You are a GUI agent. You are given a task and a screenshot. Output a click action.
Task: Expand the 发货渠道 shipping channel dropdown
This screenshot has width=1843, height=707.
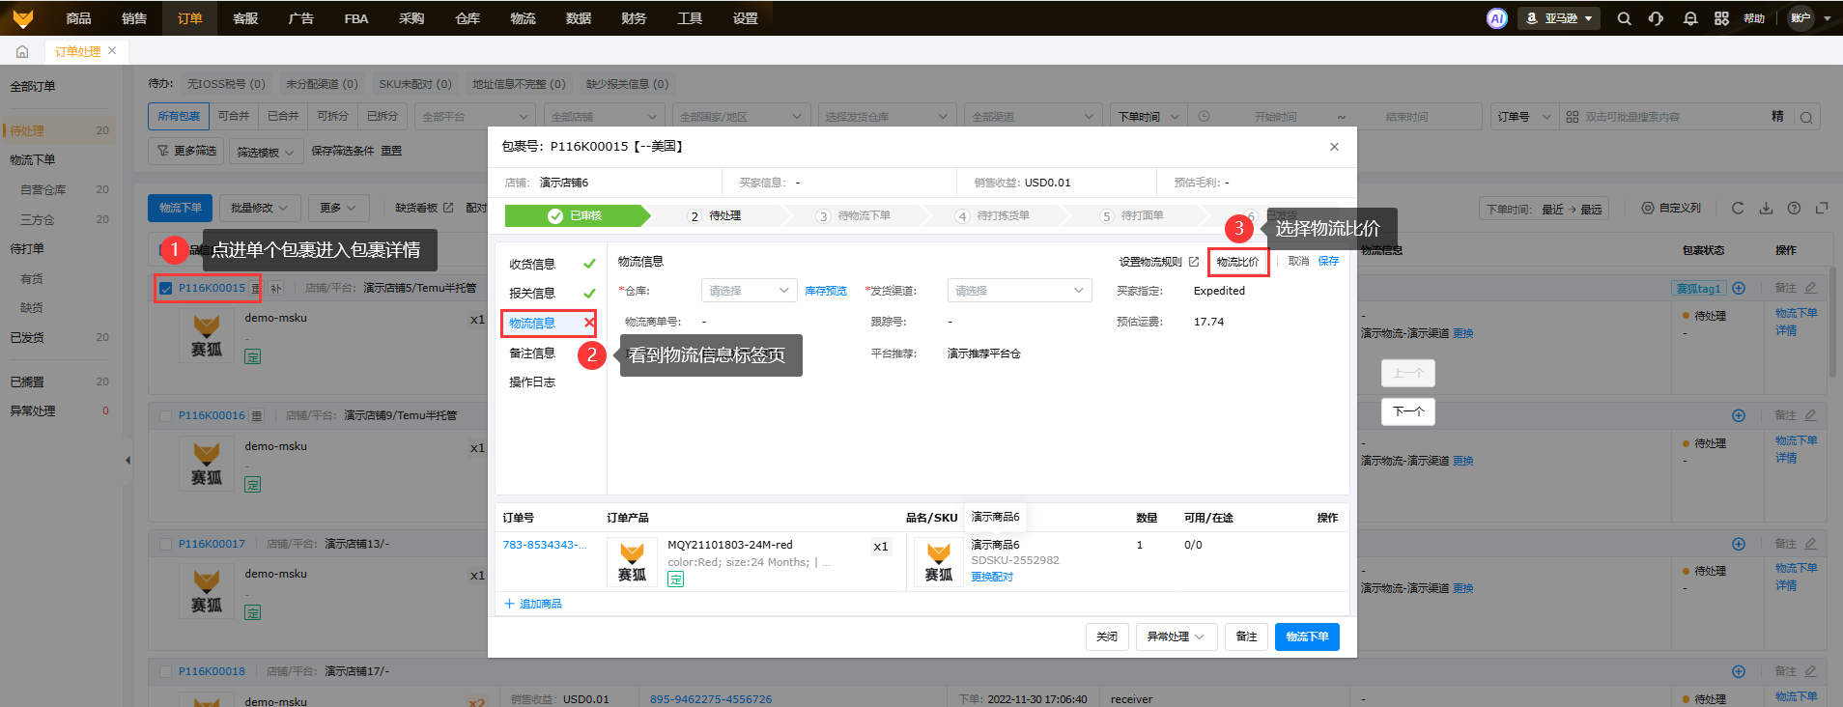coord(1019,291)
